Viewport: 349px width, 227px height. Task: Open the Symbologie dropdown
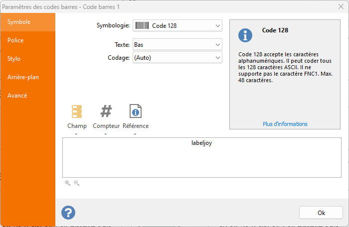[x=217, y=26]
